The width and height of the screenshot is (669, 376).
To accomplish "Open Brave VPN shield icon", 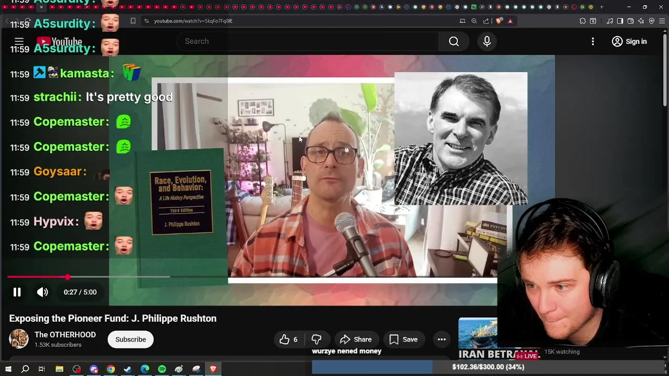I will 651,21.
